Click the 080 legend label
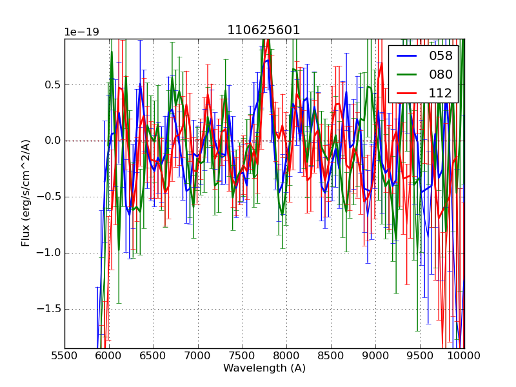 point(441,74)
